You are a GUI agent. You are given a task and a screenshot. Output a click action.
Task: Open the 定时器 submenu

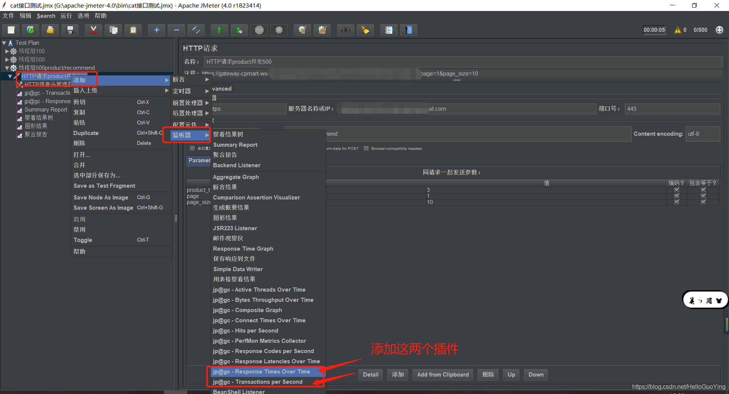coord(190,91)
